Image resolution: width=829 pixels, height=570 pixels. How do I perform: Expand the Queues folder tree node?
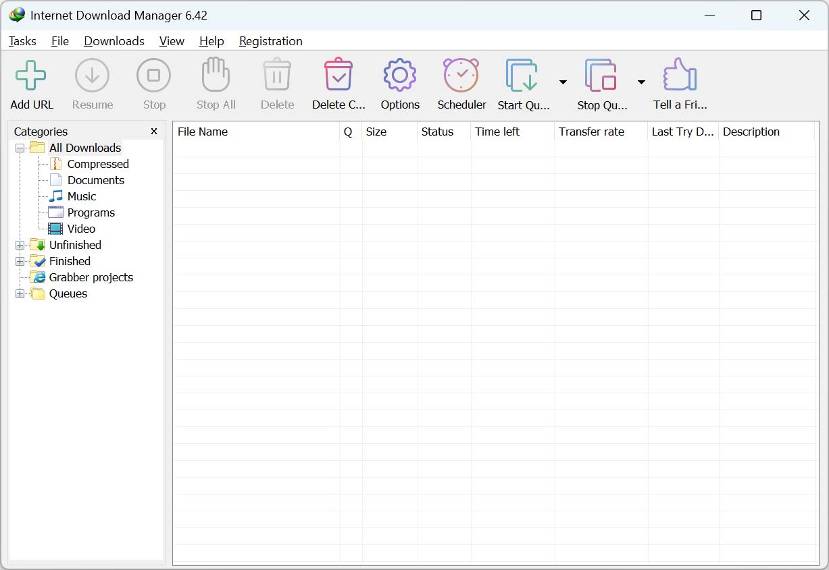pyautogui.click(x=20, y=294)
